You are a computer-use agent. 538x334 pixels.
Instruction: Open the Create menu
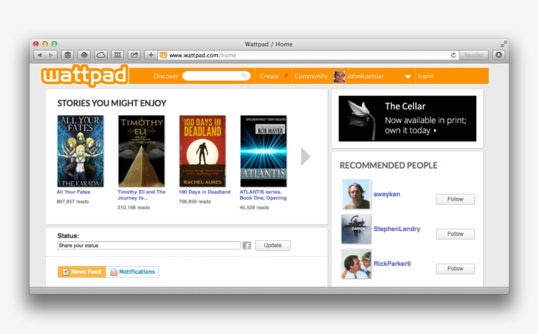(x=269, y=76)
